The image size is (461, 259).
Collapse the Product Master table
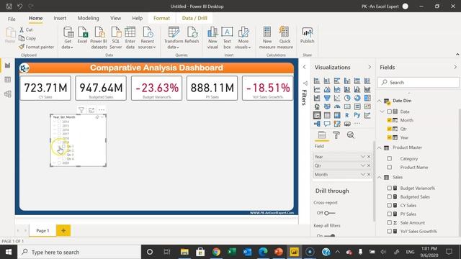click(380, 147)
